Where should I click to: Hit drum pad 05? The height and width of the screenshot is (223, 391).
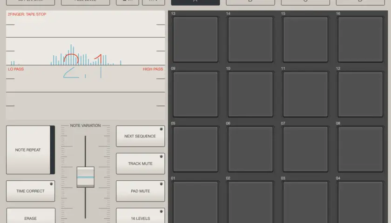(195, 149)
